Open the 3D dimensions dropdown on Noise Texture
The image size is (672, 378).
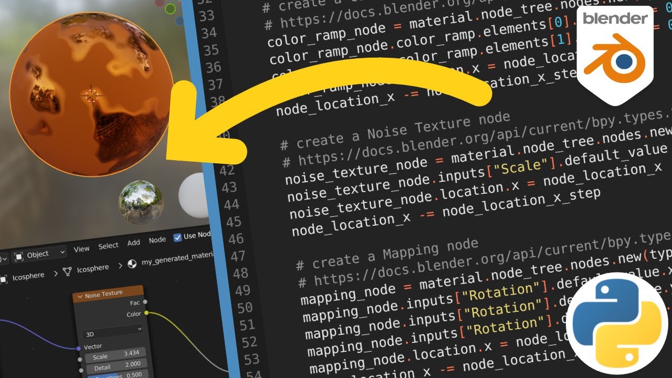[113, 332]
